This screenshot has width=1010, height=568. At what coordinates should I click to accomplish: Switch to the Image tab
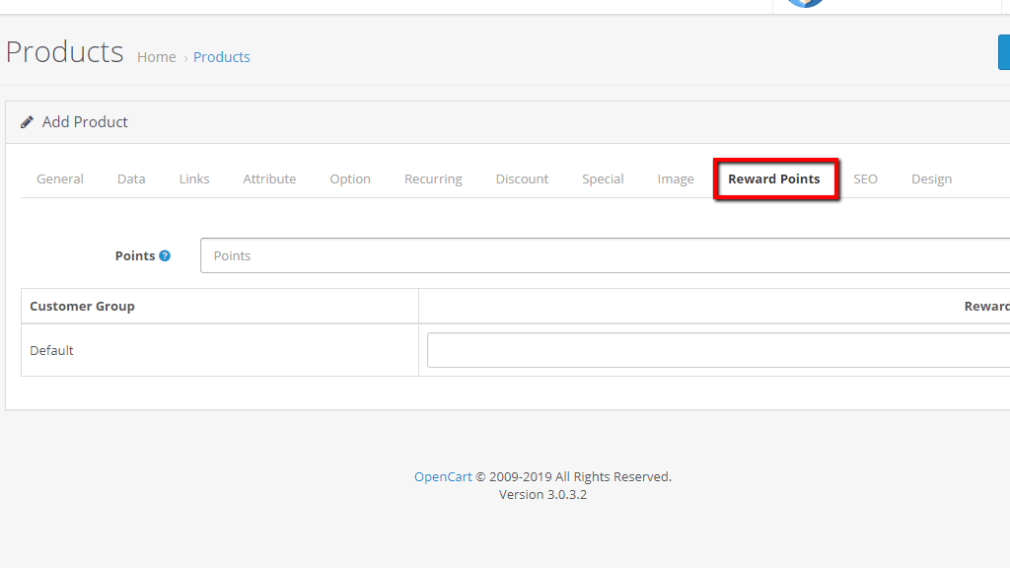point(676,179)
